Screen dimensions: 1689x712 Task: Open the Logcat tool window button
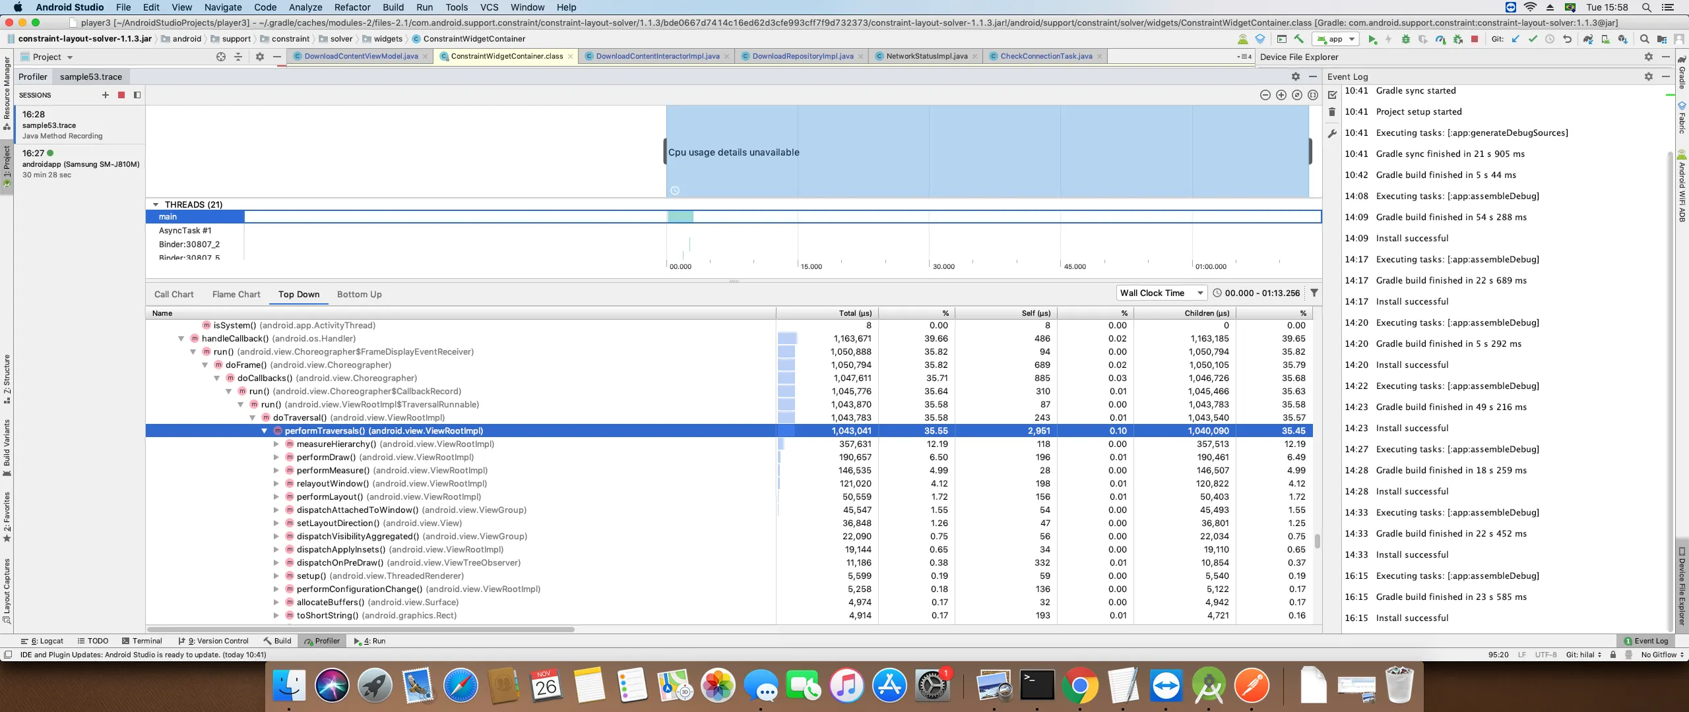point(42,641)
